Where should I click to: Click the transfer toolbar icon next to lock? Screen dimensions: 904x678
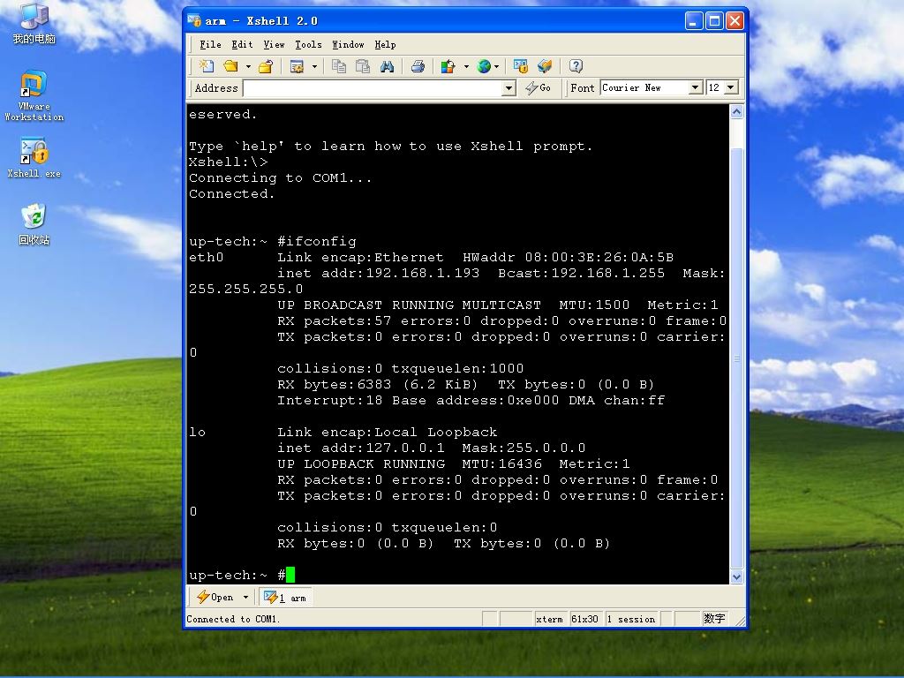point(545,66)
